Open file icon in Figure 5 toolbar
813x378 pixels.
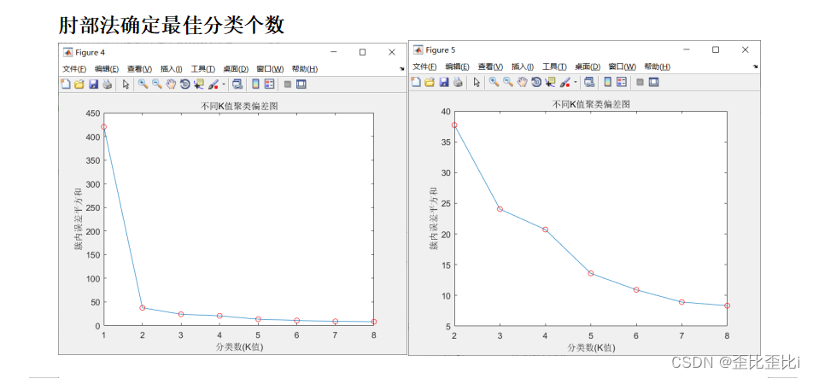coord(430,82)
